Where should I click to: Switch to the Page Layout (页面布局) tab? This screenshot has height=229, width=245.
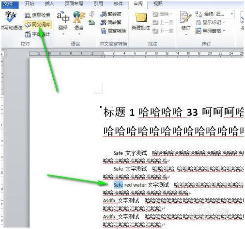point(74,3)
